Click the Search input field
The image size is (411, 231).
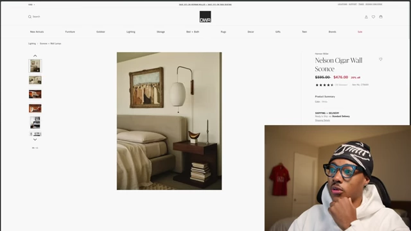(37, 17)
